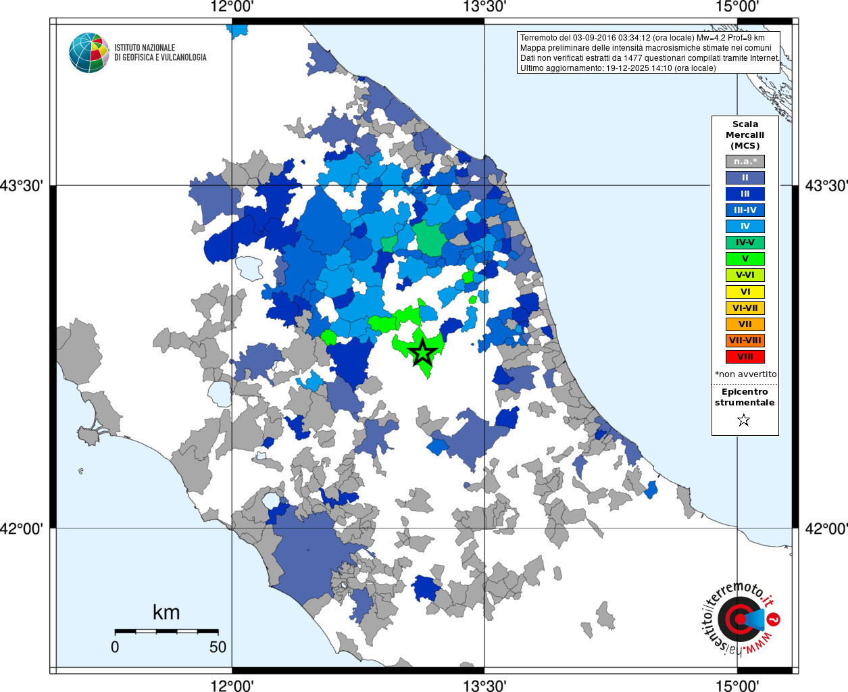Click the km unit label above the scale
Viewport: 848px width, 692px height.
pos(166,612)
